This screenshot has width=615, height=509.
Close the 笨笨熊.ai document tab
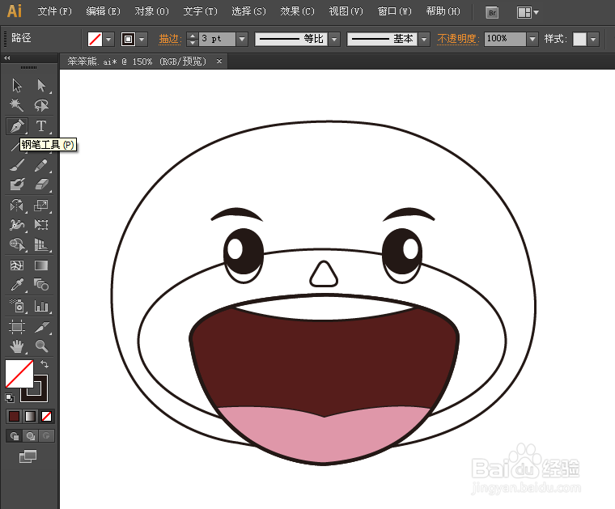pyautogui.click(x=219, y=62)
